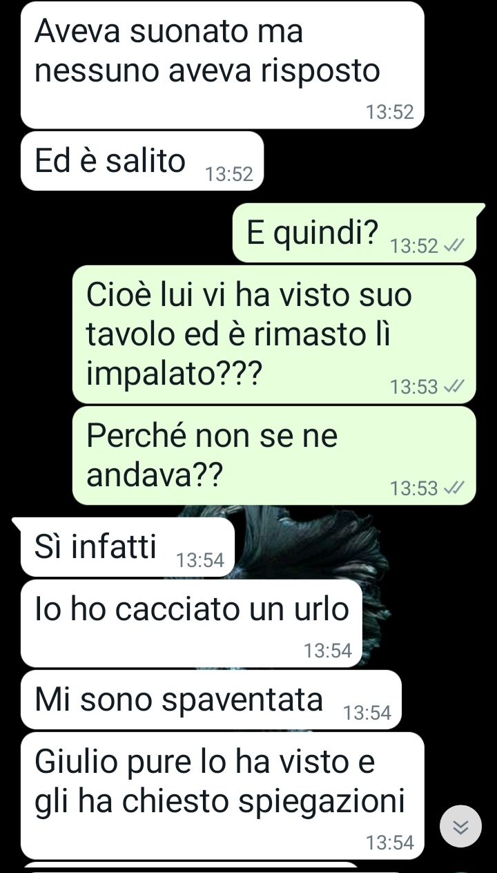Tap the 13:54 timestamp on 'Sì infatti'
Screen dimensions: 497x873
point(200,562)
